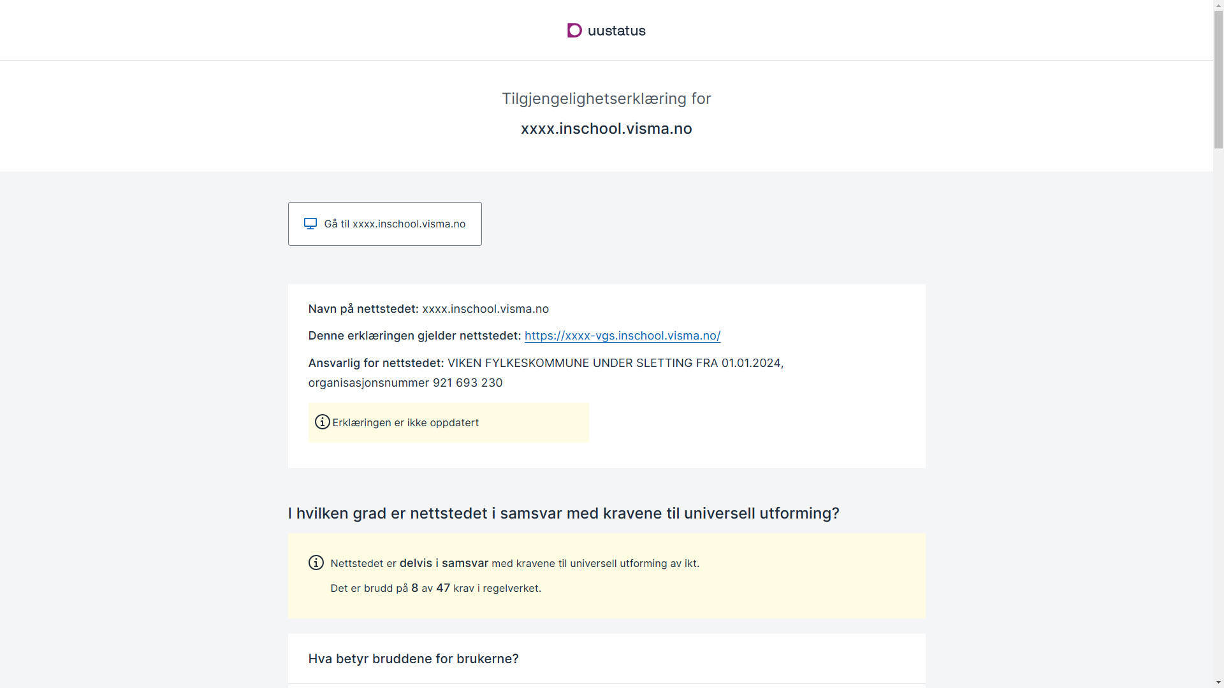The height and width of the screenshot is (688, 1224).
Task: Click the info icon beside 'Nettstedet er delvis i samsvar'
Action: pos(316,563)
